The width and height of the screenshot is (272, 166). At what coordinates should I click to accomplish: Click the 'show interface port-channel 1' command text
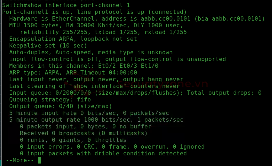[x=79, y=5]
